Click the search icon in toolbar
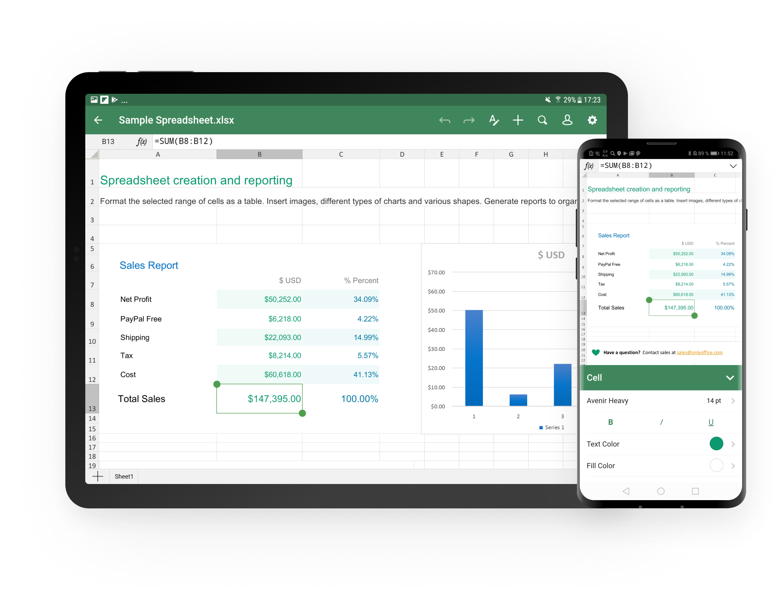The image size is (782, 608). point(542,121)
